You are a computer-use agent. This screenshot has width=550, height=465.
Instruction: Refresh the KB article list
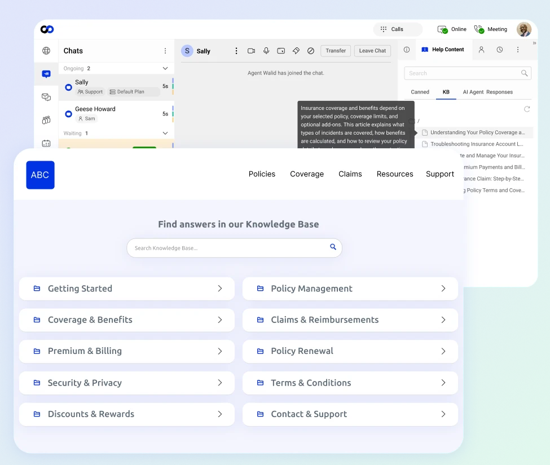527,109
